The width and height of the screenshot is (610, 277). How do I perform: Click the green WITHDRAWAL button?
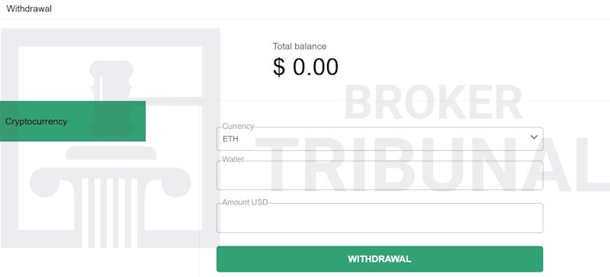coord(380,259)
